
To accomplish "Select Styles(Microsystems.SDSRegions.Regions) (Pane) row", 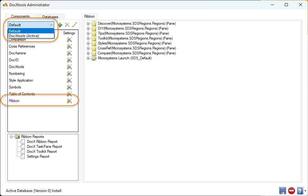I will [134, 43].
